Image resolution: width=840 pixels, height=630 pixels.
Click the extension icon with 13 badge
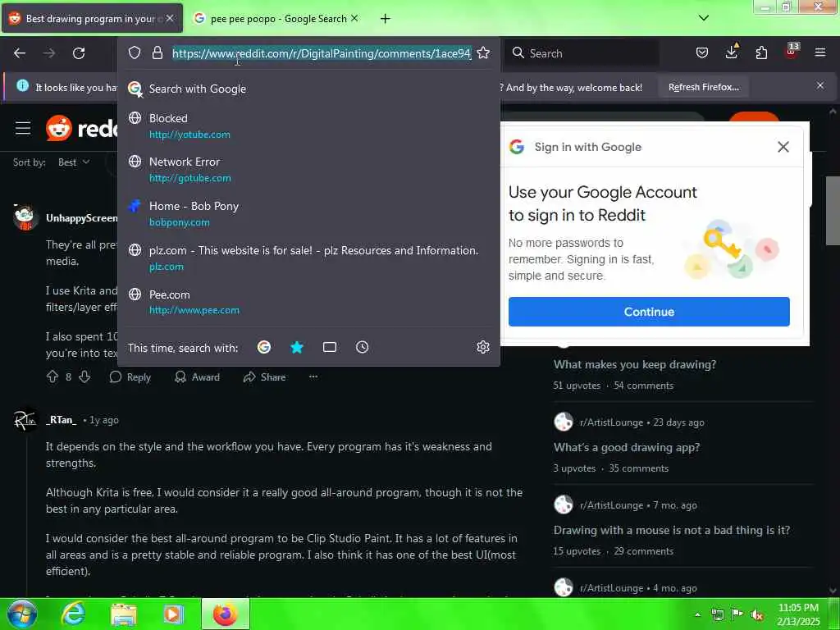click(x=792, y=52)
